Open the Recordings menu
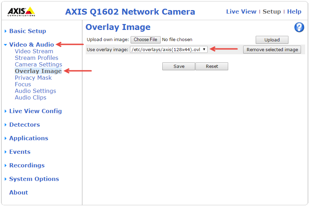Viewport: 309px width, 206px height. (x=27, y=166)
